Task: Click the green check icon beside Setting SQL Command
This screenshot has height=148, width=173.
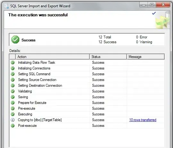Action: click(13, 74)
